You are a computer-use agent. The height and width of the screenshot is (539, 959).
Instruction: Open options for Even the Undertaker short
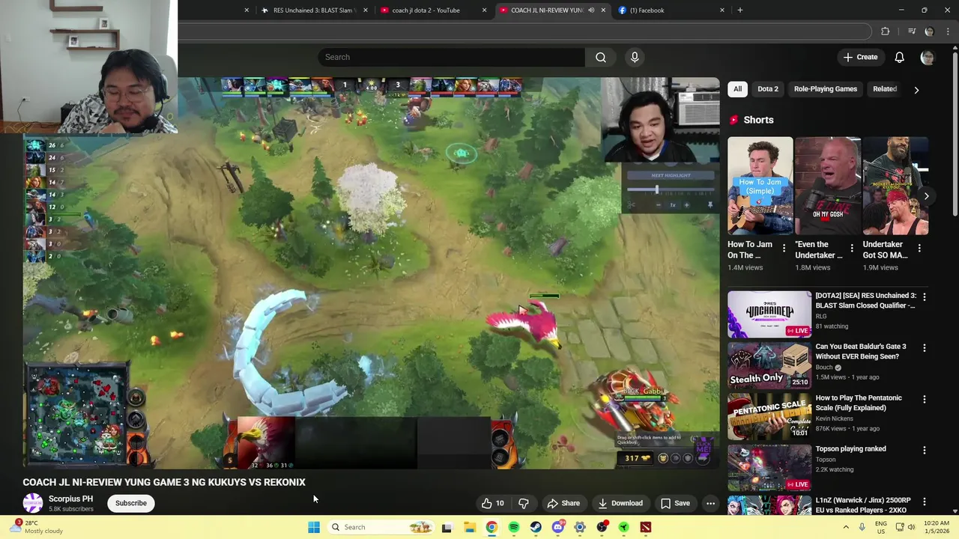pyautogui.click(x=851, y=248)
